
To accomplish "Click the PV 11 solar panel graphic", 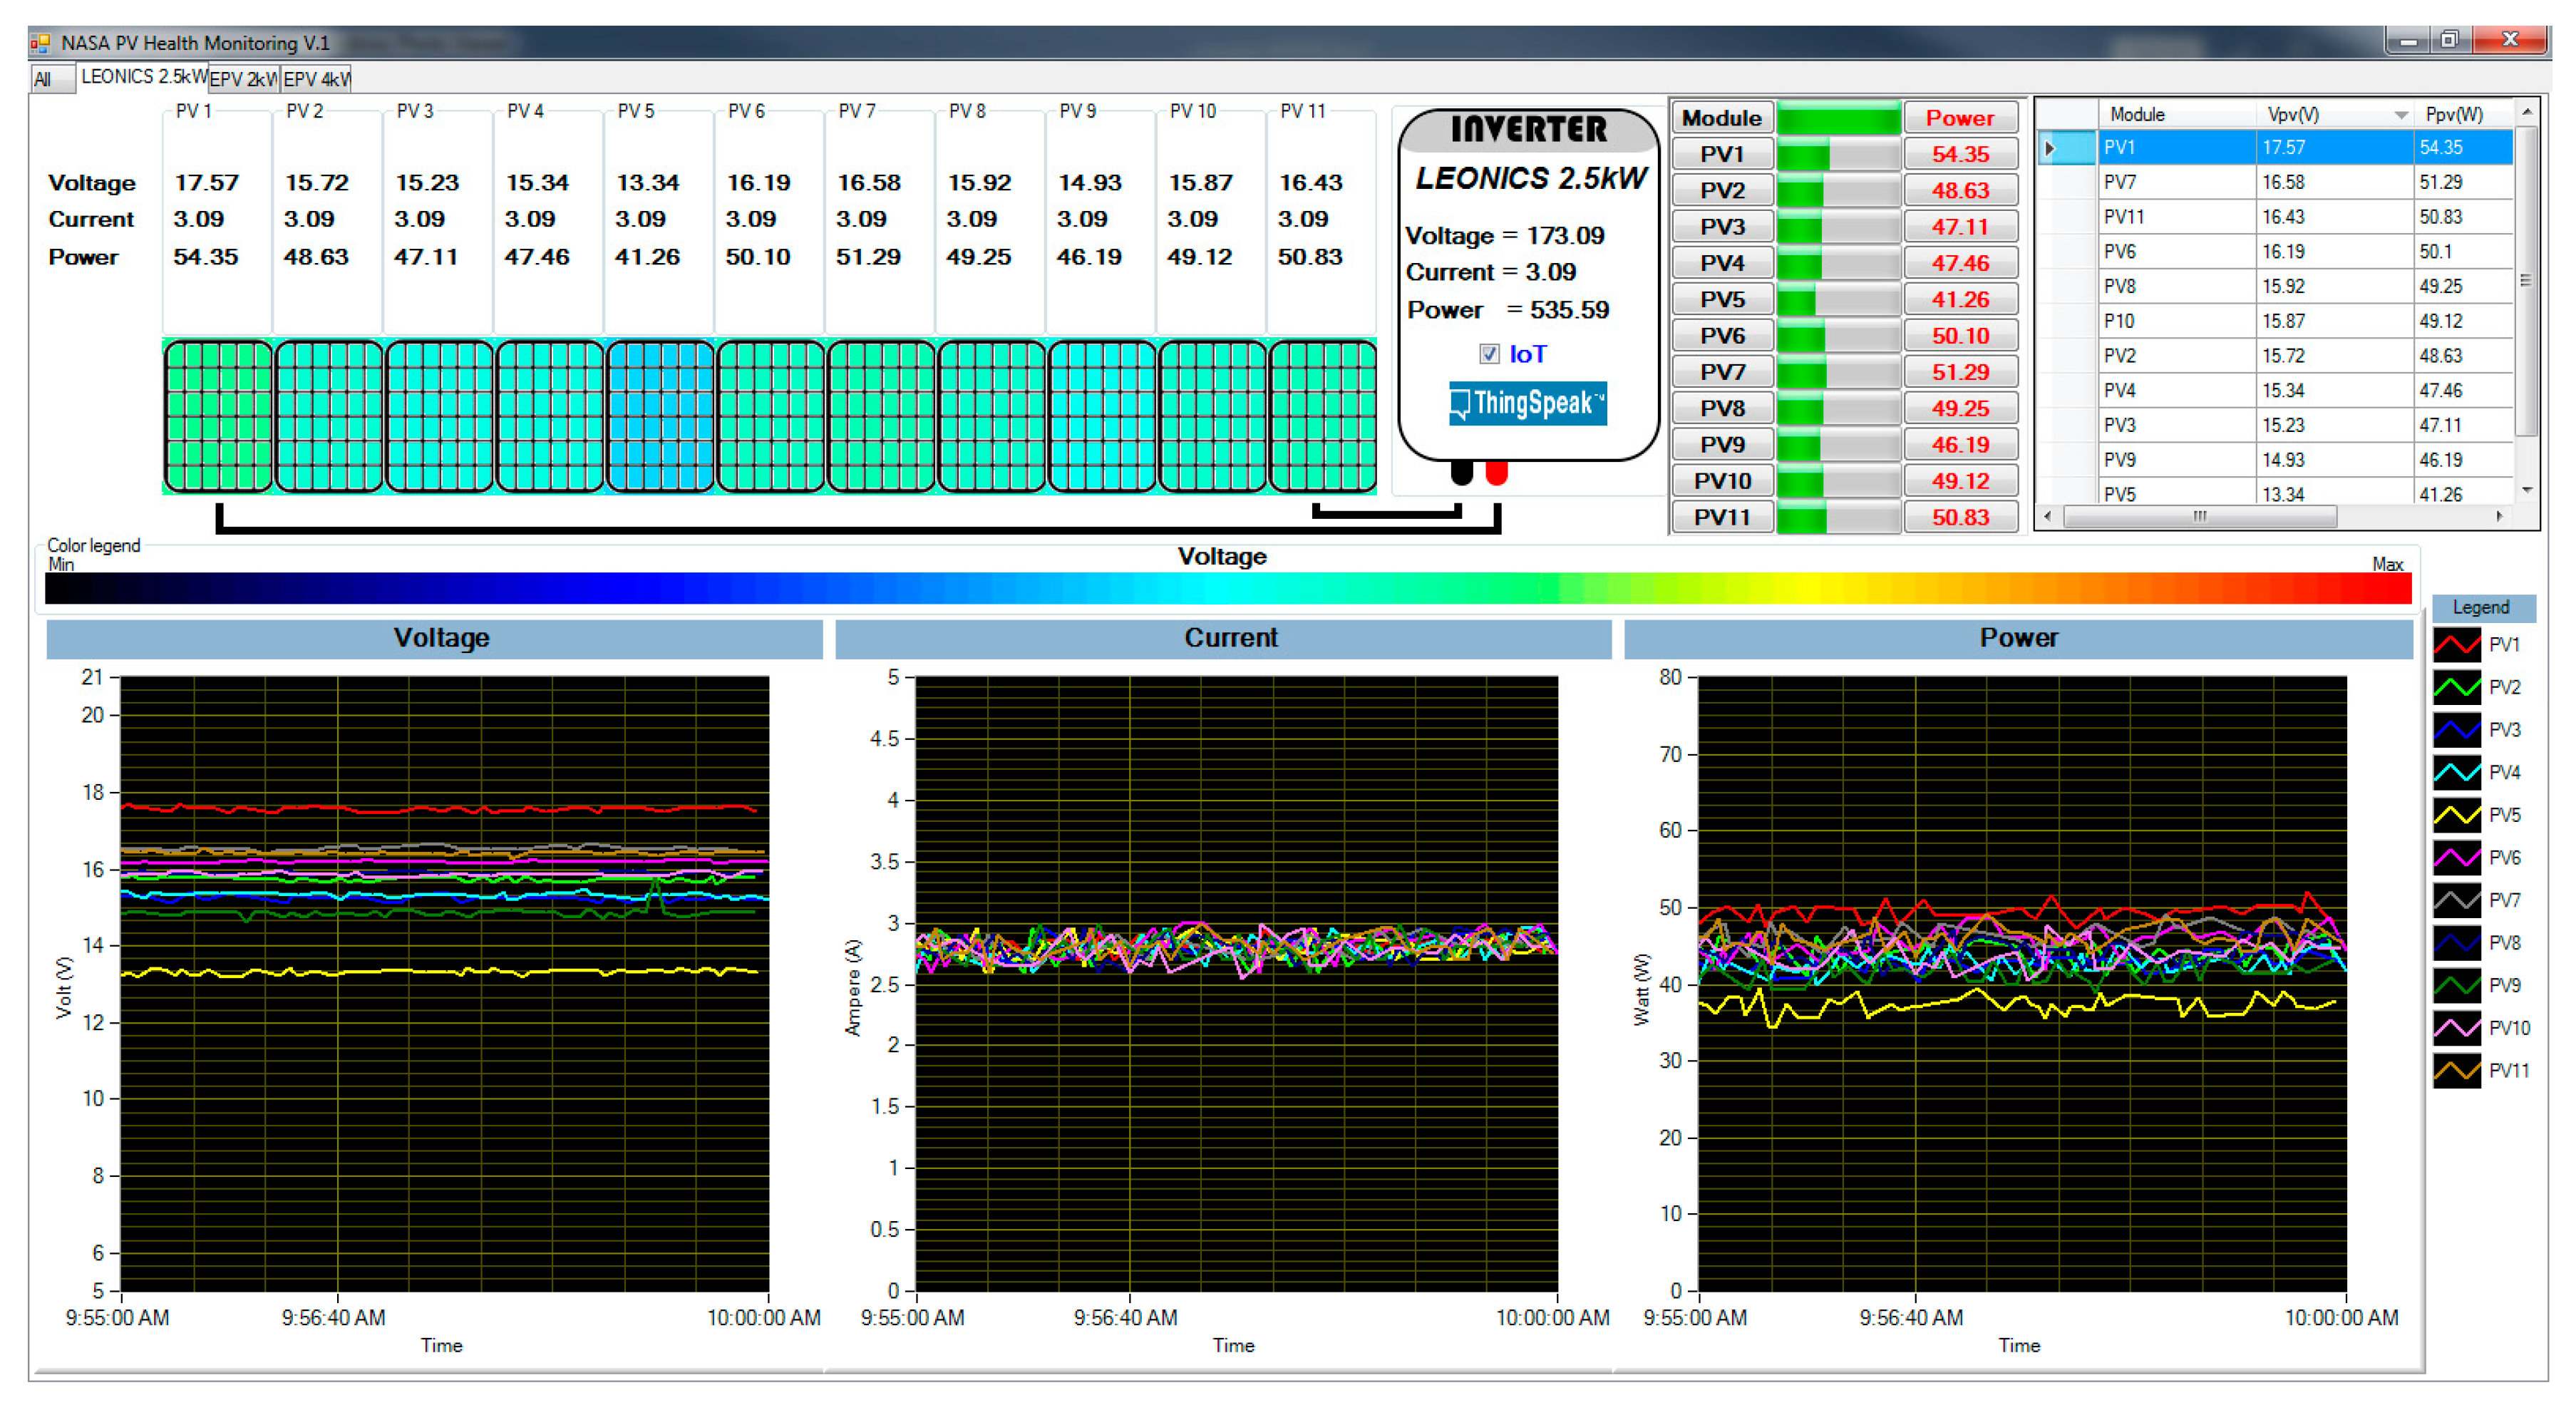I will click(x=1322, y=416).
